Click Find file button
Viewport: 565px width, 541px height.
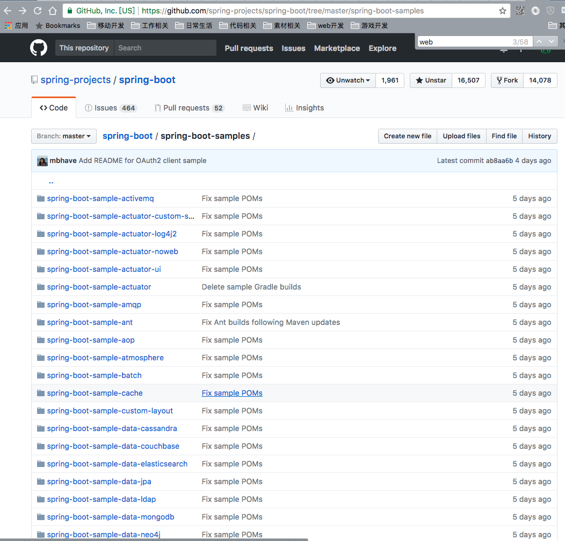pyautogui.click(x=504, y=136)
